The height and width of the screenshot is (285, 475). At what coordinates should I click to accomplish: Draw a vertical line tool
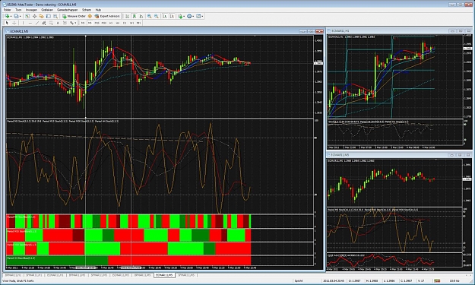[x=23, y=23]
